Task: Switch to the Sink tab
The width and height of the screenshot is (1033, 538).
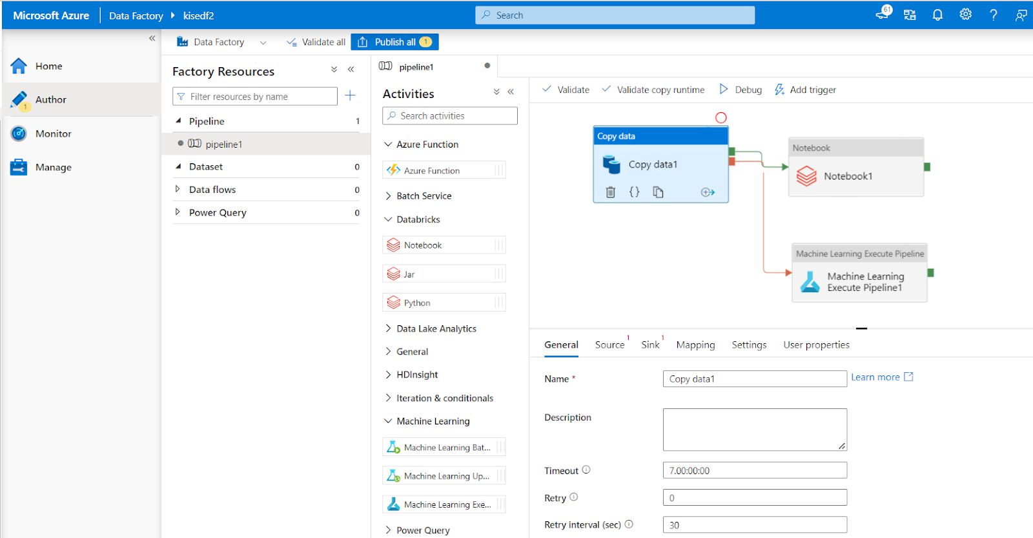Action: (x=650, y=345)
